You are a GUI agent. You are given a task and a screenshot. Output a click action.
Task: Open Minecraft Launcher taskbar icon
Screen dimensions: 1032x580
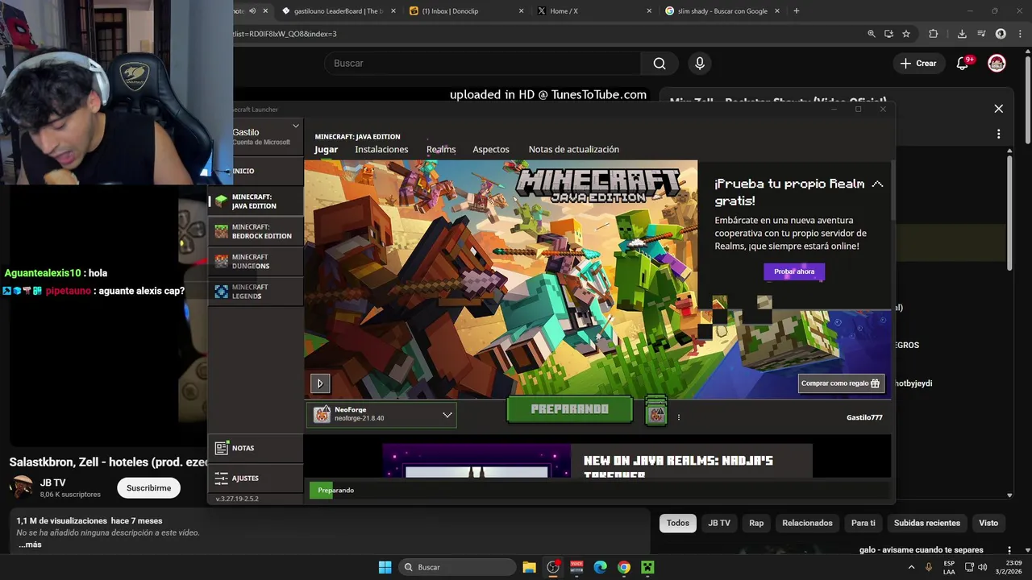coord(647,567)
